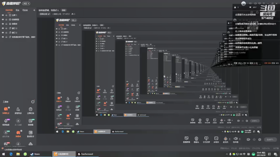Hide the 全屏 1 source
This screenshot has width=280, height=157.
(x=3, y=15)
